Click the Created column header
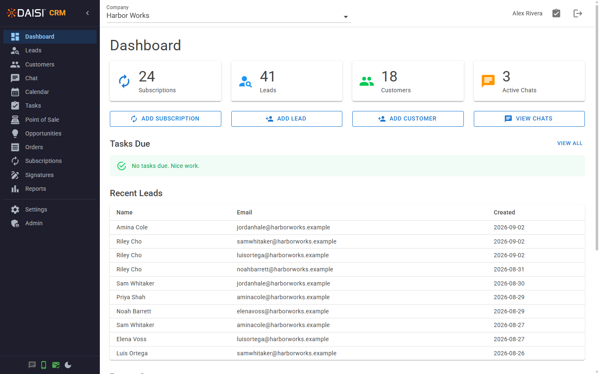 [504, 212]
